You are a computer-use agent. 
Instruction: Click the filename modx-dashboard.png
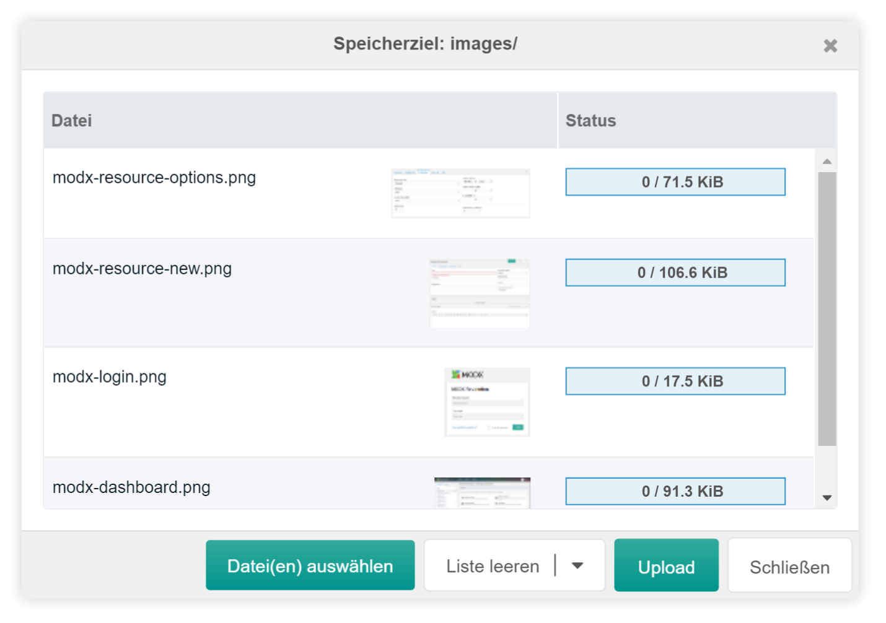point(131,487)
